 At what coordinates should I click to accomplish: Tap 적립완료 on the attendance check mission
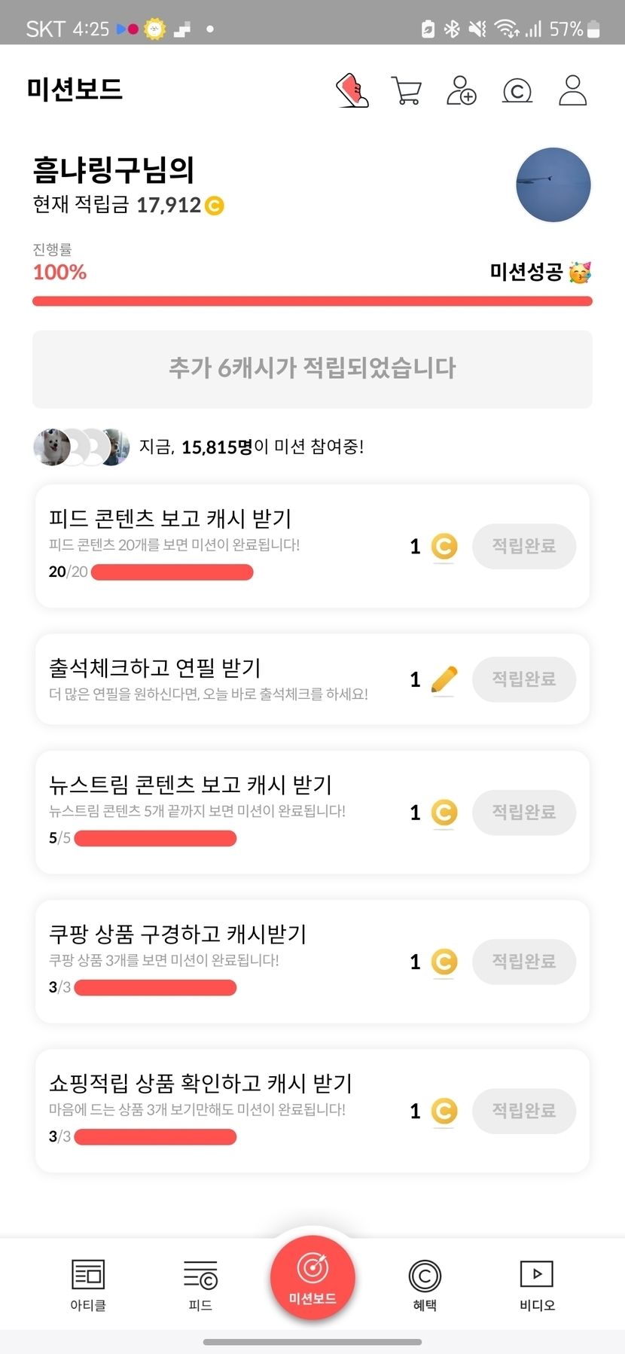pyautogui.click(x=524, y=679)
